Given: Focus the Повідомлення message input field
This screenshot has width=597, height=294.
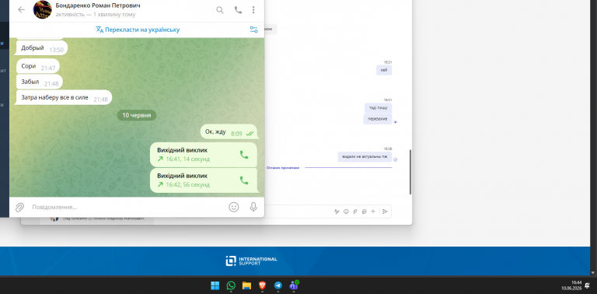Looking at the screenshot, I should pos(127,207).
